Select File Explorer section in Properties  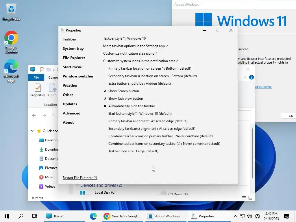(74, 58)
